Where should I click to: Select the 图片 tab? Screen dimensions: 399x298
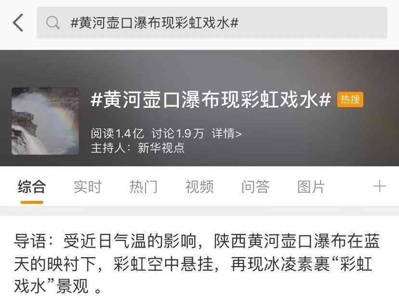click(x=311, y=186)
